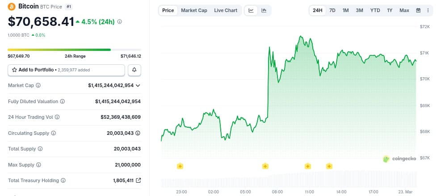The width and height of the screenshot is (445, 196).
Task: Select the 7D time range
Action: [332, 10]
